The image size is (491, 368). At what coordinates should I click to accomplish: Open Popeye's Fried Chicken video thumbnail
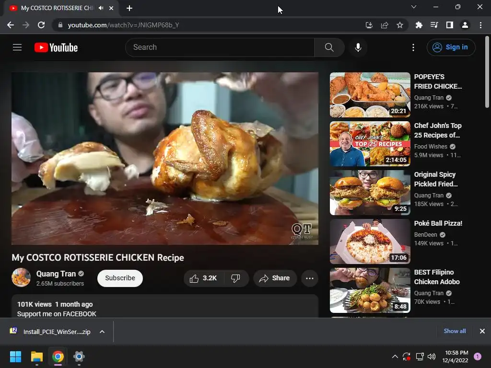click(370, 95)
